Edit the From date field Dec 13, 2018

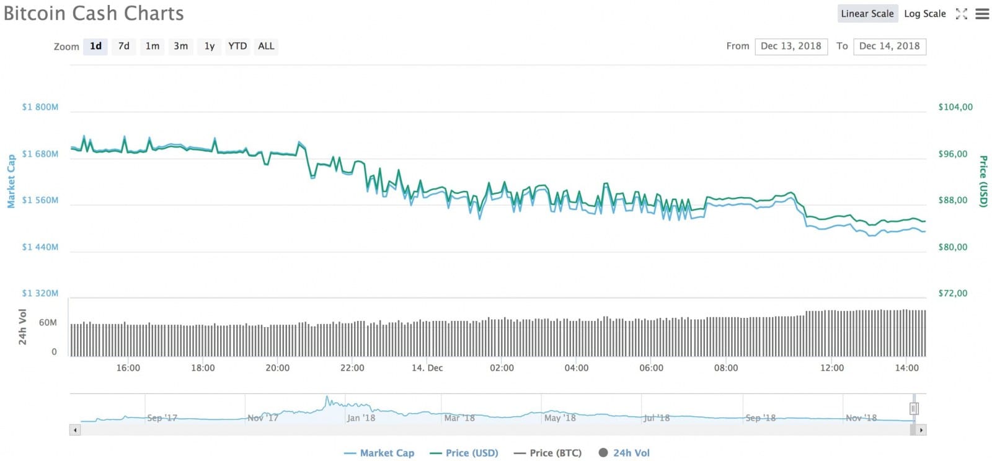(x=791, y=46)
